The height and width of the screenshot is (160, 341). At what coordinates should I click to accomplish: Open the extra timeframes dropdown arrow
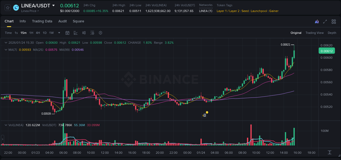(59, 33)
